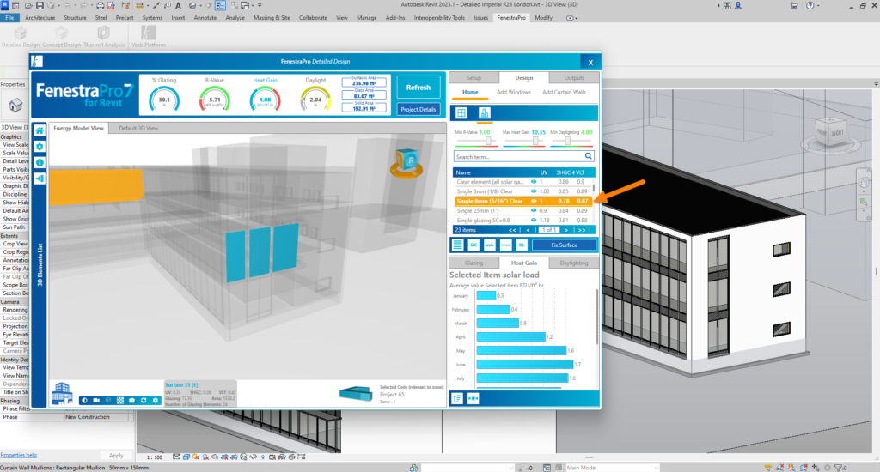Viewport: 880px width, 472px height.
Task: Click the export arrow icon in the FenestraPro sidebar
Action: coord(40,179)
